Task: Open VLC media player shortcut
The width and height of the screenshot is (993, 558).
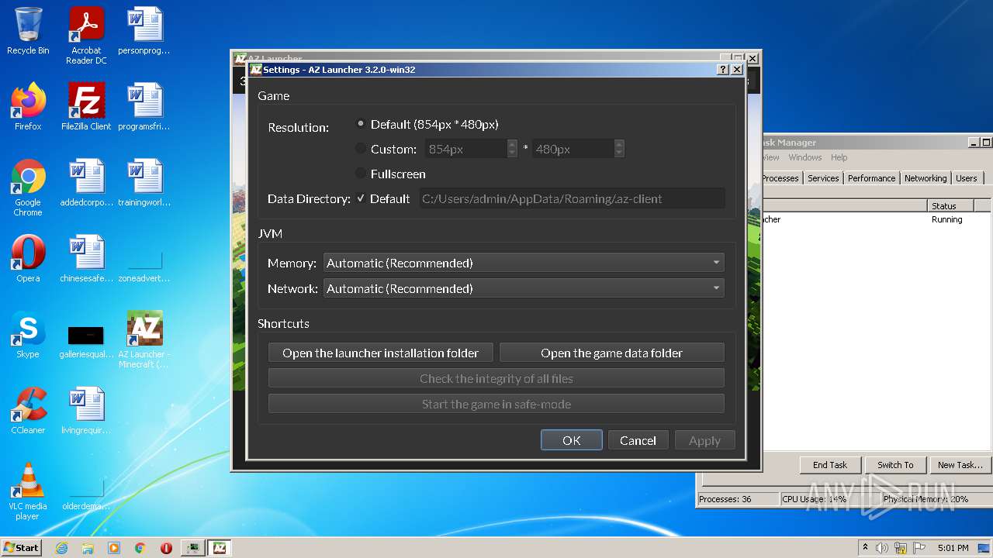Action: coord(28,491)
